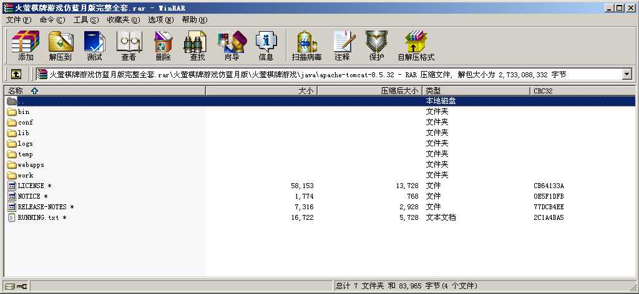Sort by 类型 column header
The width and height of the screenshot is (639, 294).
476,91
